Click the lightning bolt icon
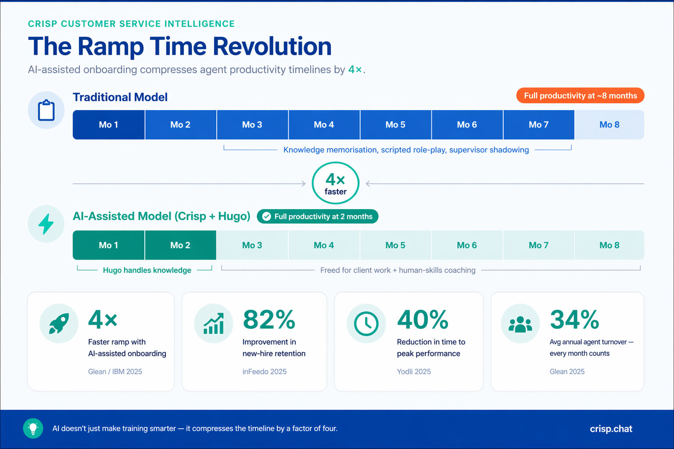This screenshot has height=449, width=674. [46, 224]
